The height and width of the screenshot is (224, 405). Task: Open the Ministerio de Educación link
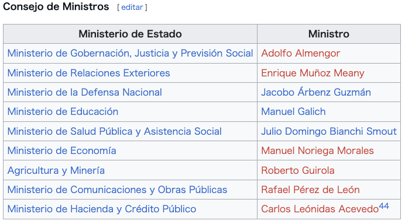[x=63, y=111]
